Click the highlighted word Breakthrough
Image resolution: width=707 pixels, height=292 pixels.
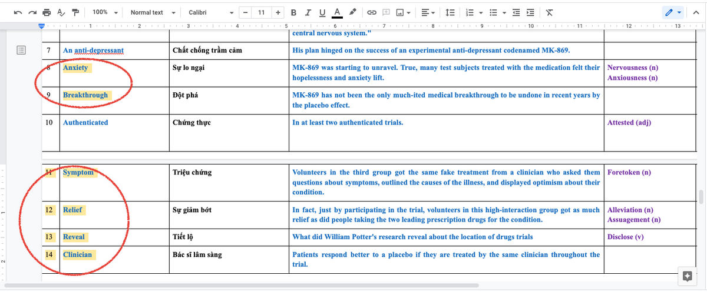point(85,95)
